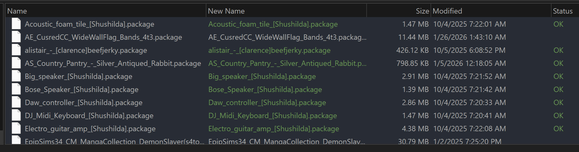Click file icon for AE_CusredCC_WideWallFlag_Bands_4t3 package
Screen dimensions: 579x152
[16, 37]
